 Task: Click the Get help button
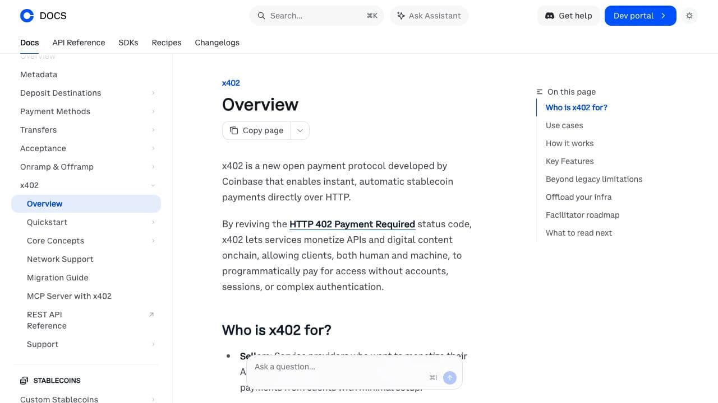click(569, 16)
